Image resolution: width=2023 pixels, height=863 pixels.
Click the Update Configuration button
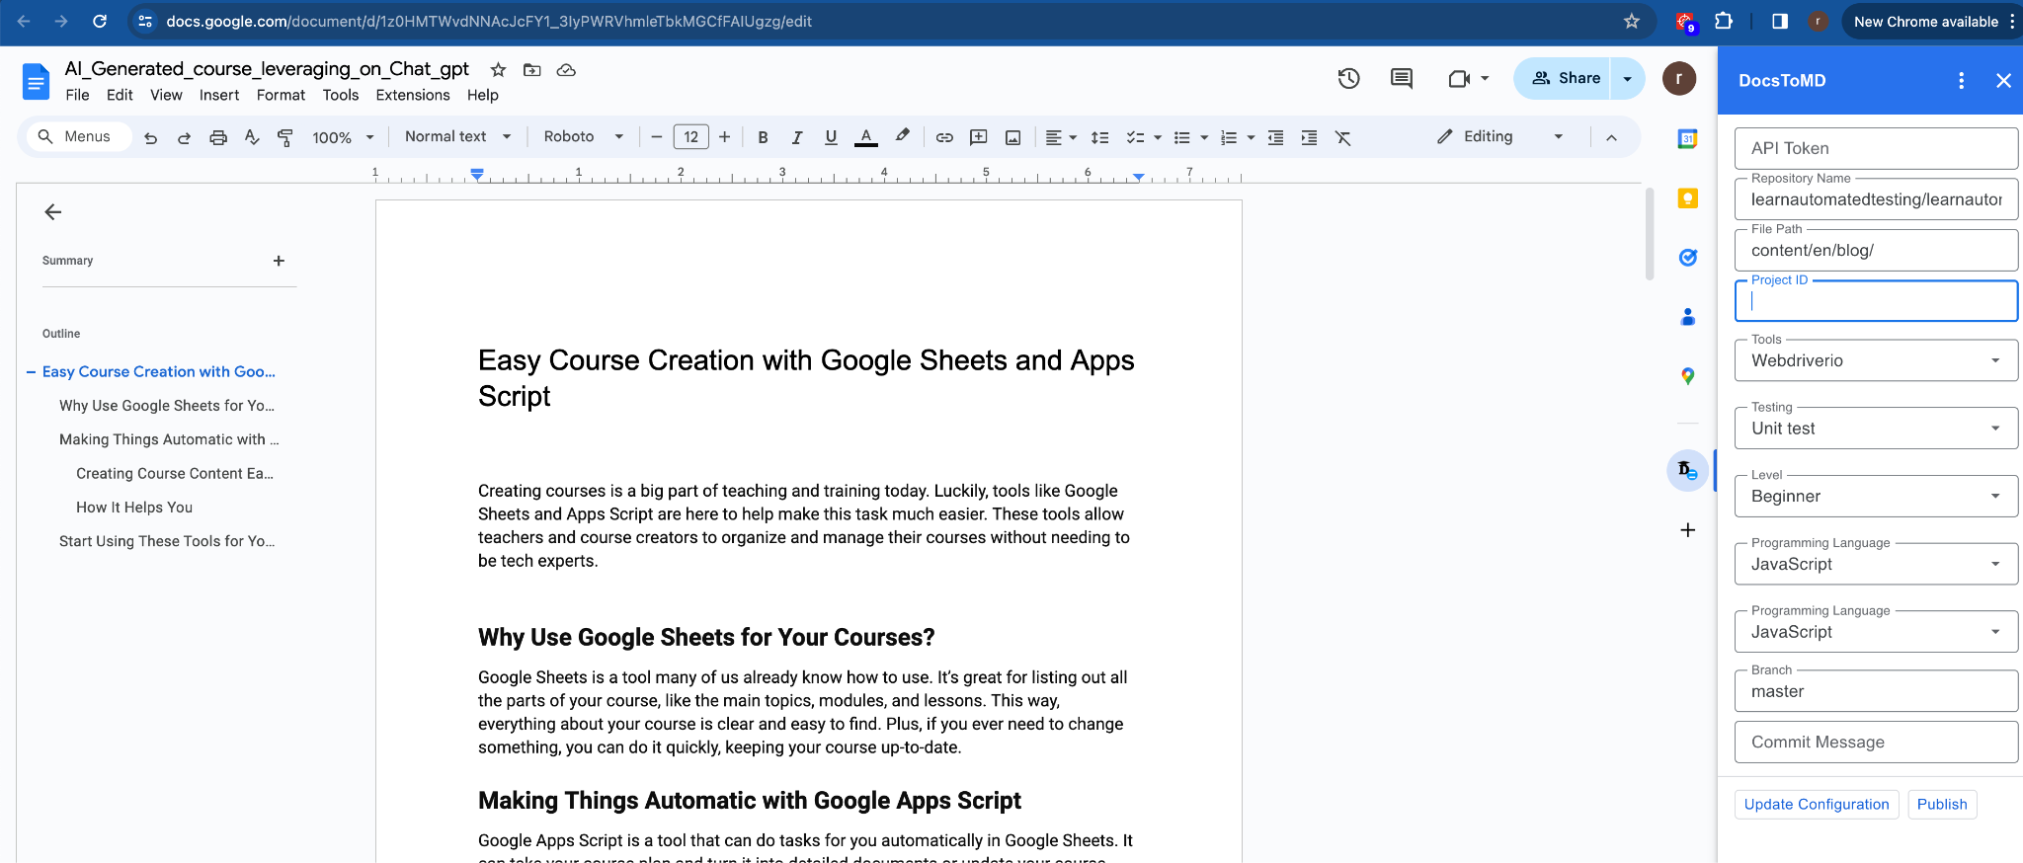[x=1816, y=805]
